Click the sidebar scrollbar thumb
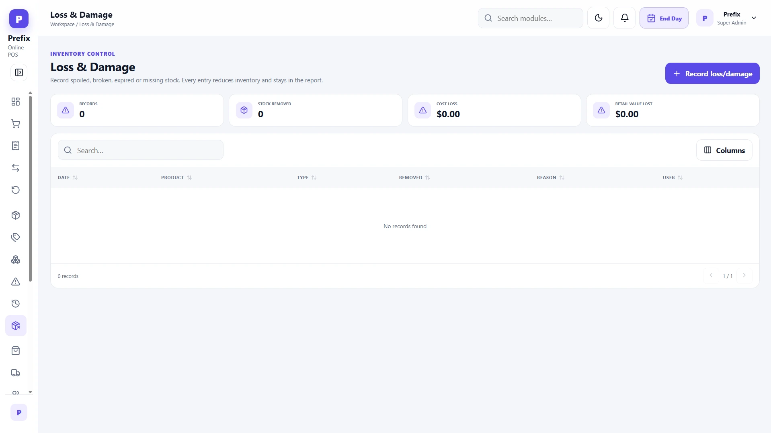Screen dimensions: 771x433 [x=30, y=188]
